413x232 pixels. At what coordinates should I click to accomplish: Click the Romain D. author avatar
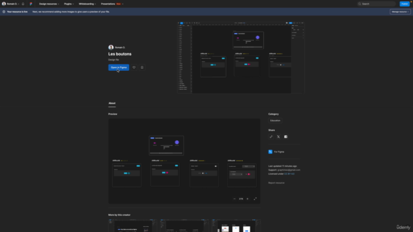[111, 47]
